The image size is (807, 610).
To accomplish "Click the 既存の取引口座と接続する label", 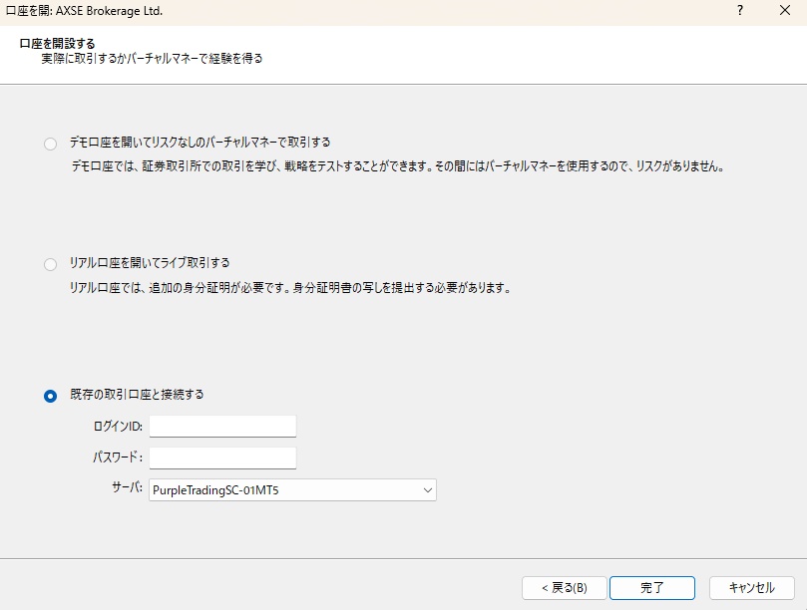I will (137, 395).
